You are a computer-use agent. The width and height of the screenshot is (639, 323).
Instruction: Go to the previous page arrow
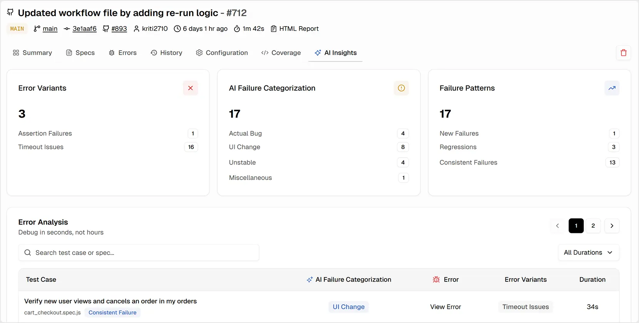tap(557, 226)
